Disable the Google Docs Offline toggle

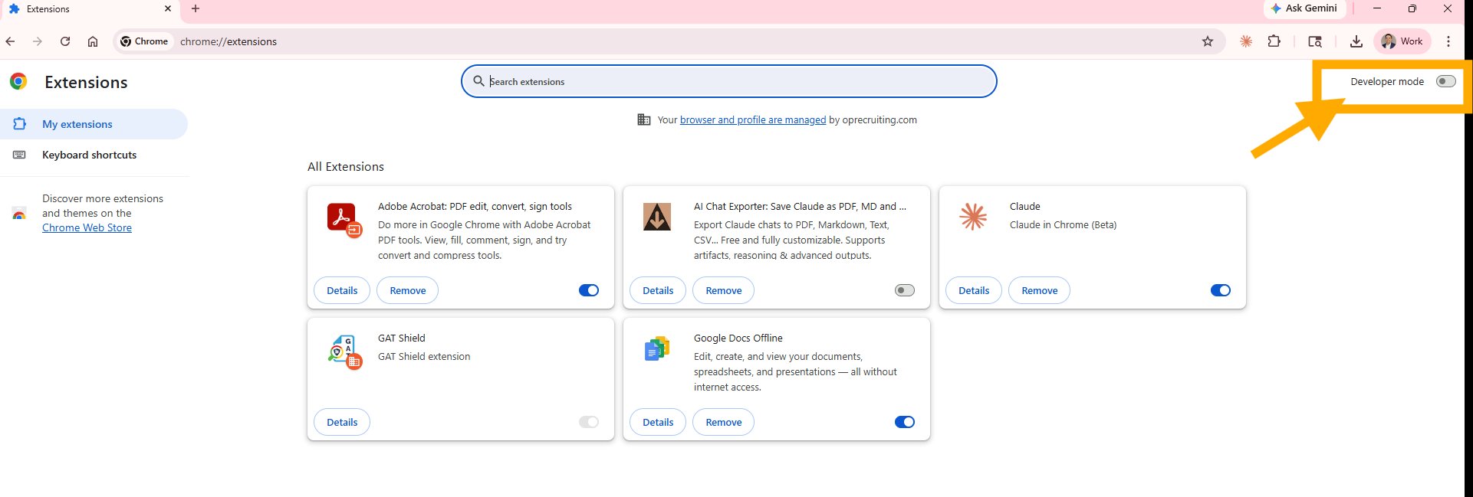pos(905,422)
